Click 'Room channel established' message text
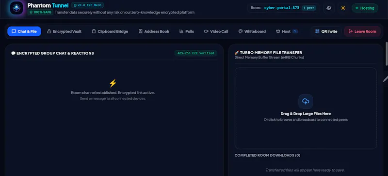The width and height of the screenshot is (388, 176). [x=113, y=93]
